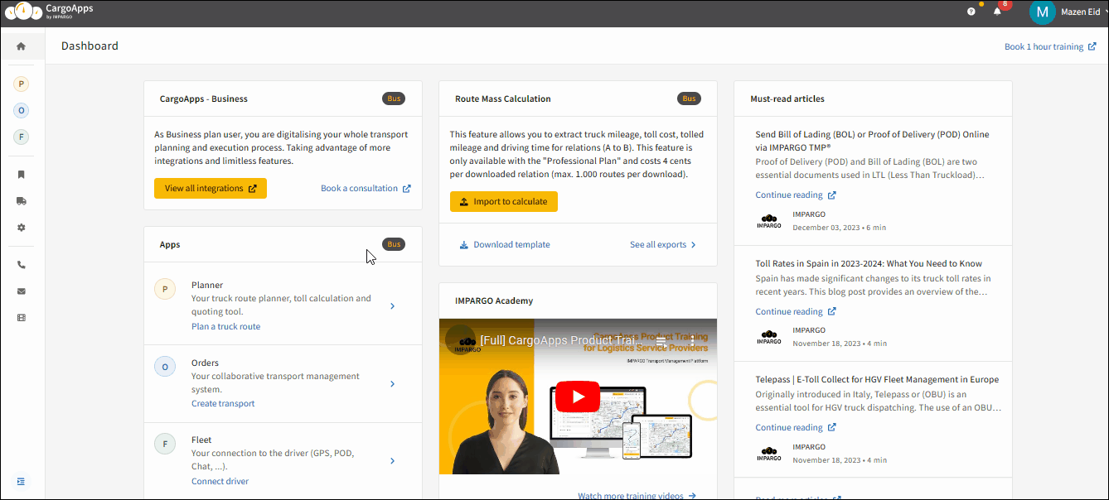Continue reading the Telepass article
Viewport: 1109px width, 500px height.
pyautogui.click(x=796, y=428)
